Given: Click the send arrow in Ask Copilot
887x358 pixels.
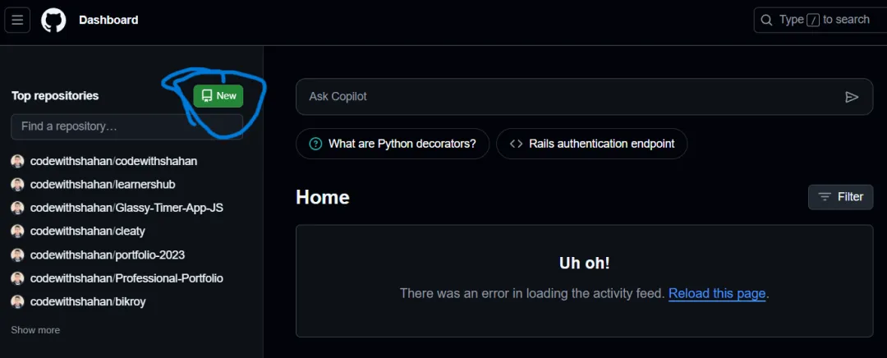Looking at the screenshot, I should point(852,97).
